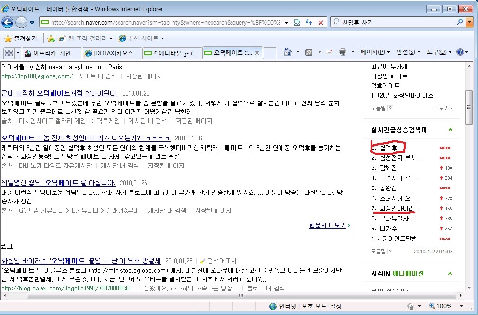Image resolution: width=478 pixels, height=315 pixels.
Task: Open the printer options dropdown arrow
Action: click(x=353, y=52)
